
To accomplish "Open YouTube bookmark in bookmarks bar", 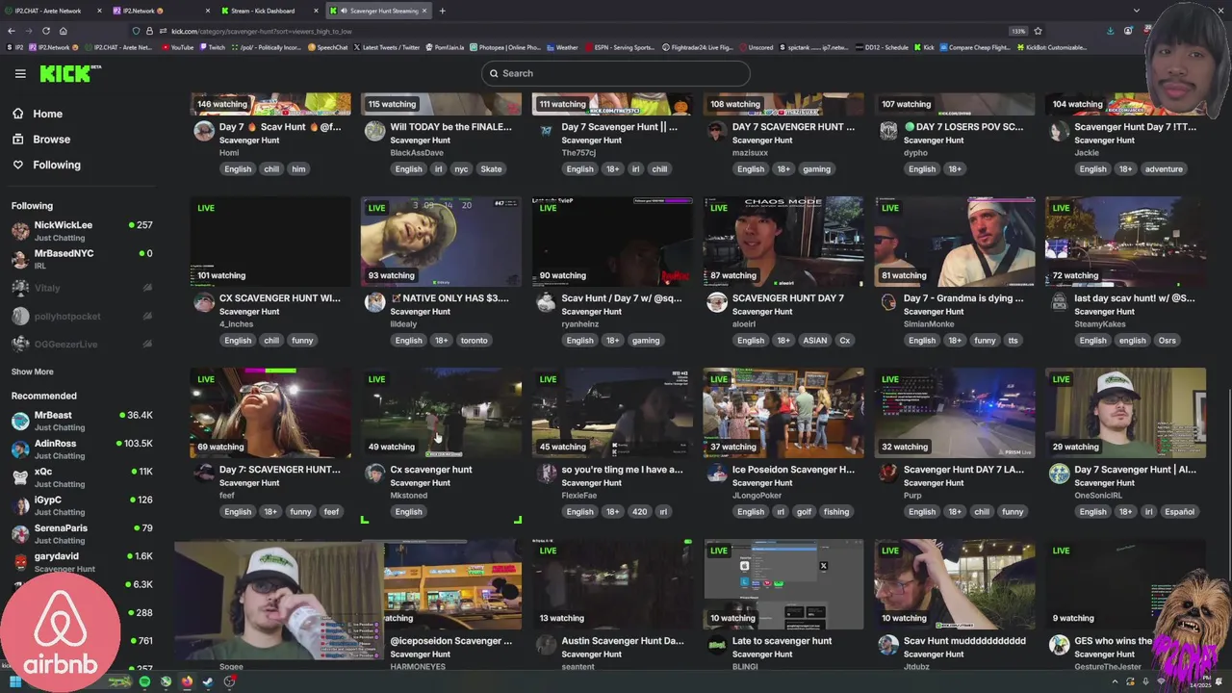I will click(x=177, y=47).
